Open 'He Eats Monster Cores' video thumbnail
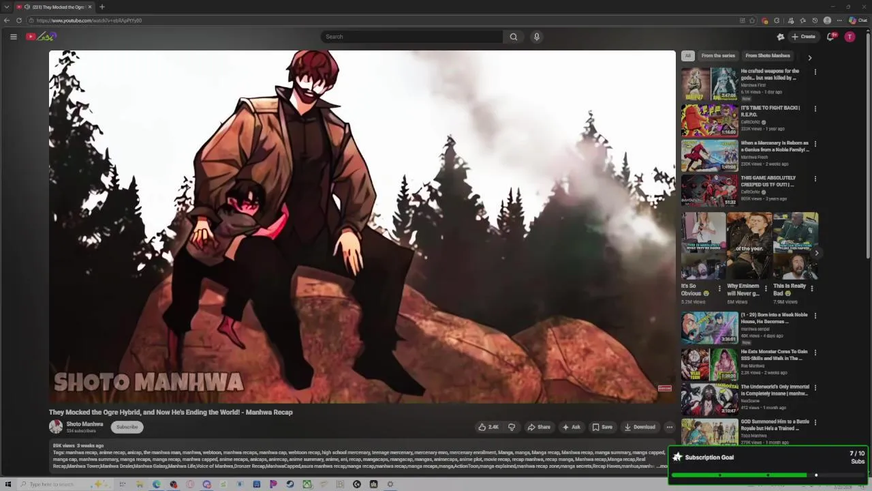 click(x=709, y=364)
